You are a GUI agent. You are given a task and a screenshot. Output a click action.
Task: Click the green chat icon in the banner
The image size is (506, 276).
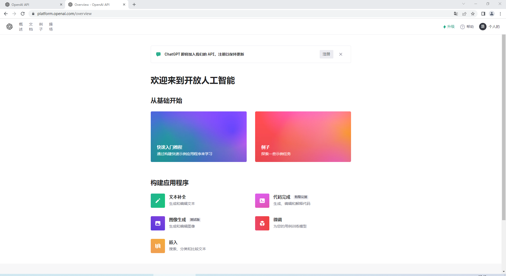tap(158, 54)
